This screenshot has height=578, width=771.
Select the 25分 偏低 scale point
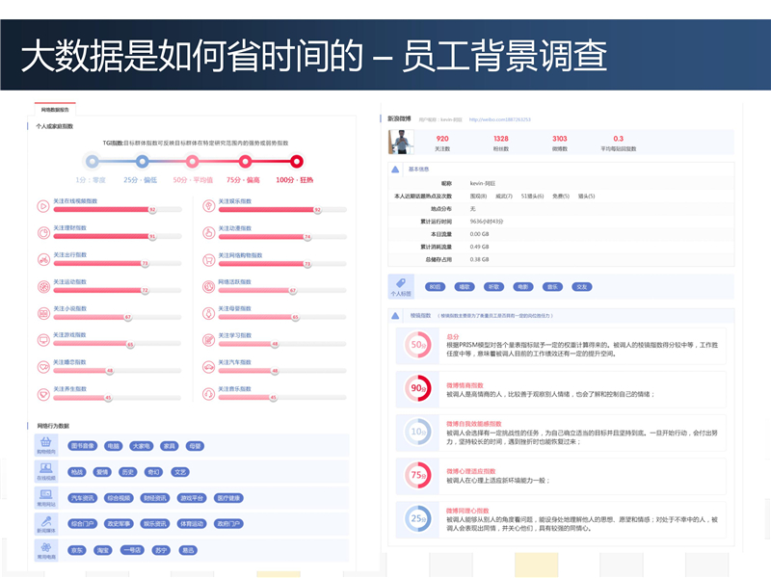(x=142, y=162)
